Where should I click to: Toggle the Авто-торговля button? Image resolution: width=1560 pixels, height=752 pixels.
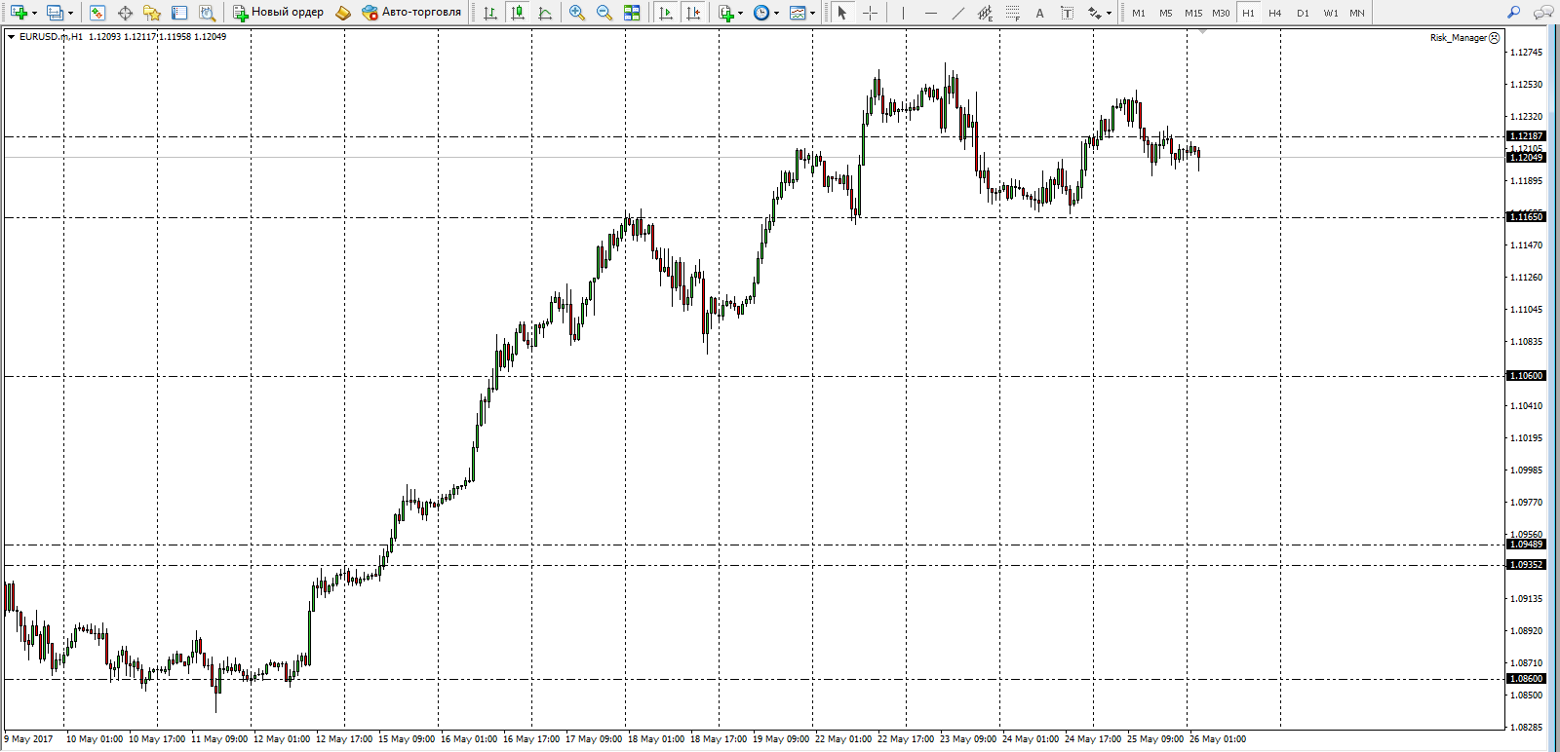click(411, 13)
